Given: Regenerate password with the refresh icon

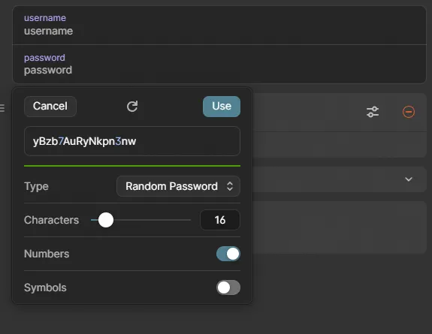Looking at the screenshot, I should tap(132, 107).
